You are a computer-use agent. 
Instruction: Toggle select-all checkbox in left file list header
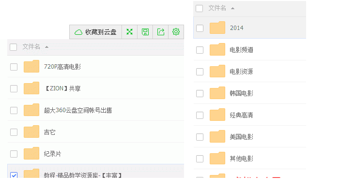point(14,47)
